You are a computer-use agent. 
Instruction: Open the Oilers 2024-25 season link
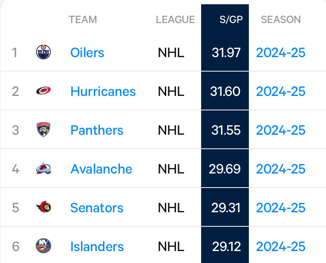tap(281, 52)
